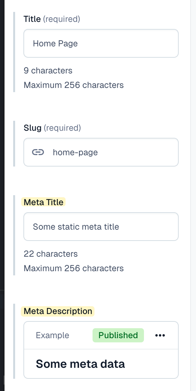Screen dimensions: 196x391
Task: Click the 22 characters counter under Meta Title
Action: 50,254
